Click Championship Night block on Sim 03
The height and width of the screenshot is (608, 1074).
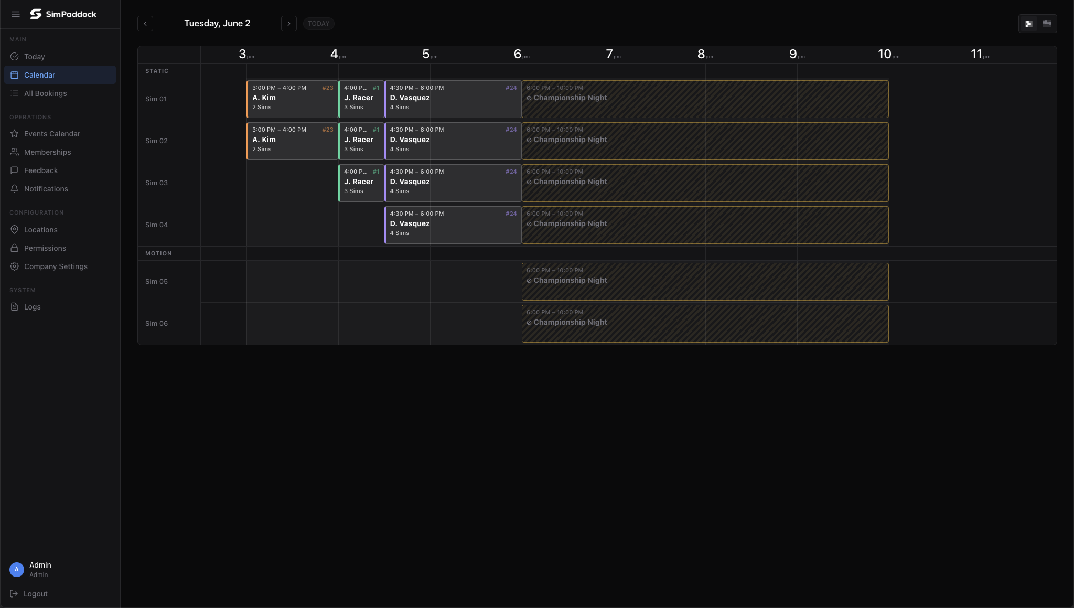coord(705,183)
